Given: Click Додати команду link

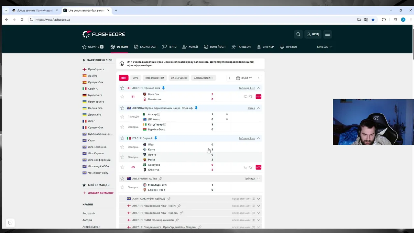Looking at the screenshot, I should pos(98,193).
